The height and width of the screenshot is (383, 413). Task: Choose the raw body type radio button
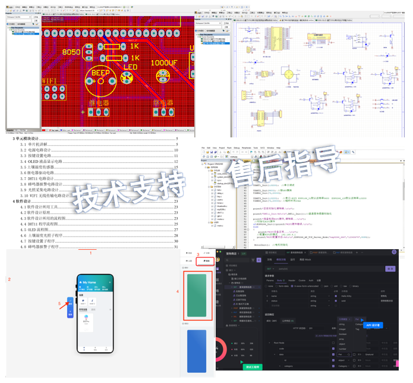(x=341, y=286)
